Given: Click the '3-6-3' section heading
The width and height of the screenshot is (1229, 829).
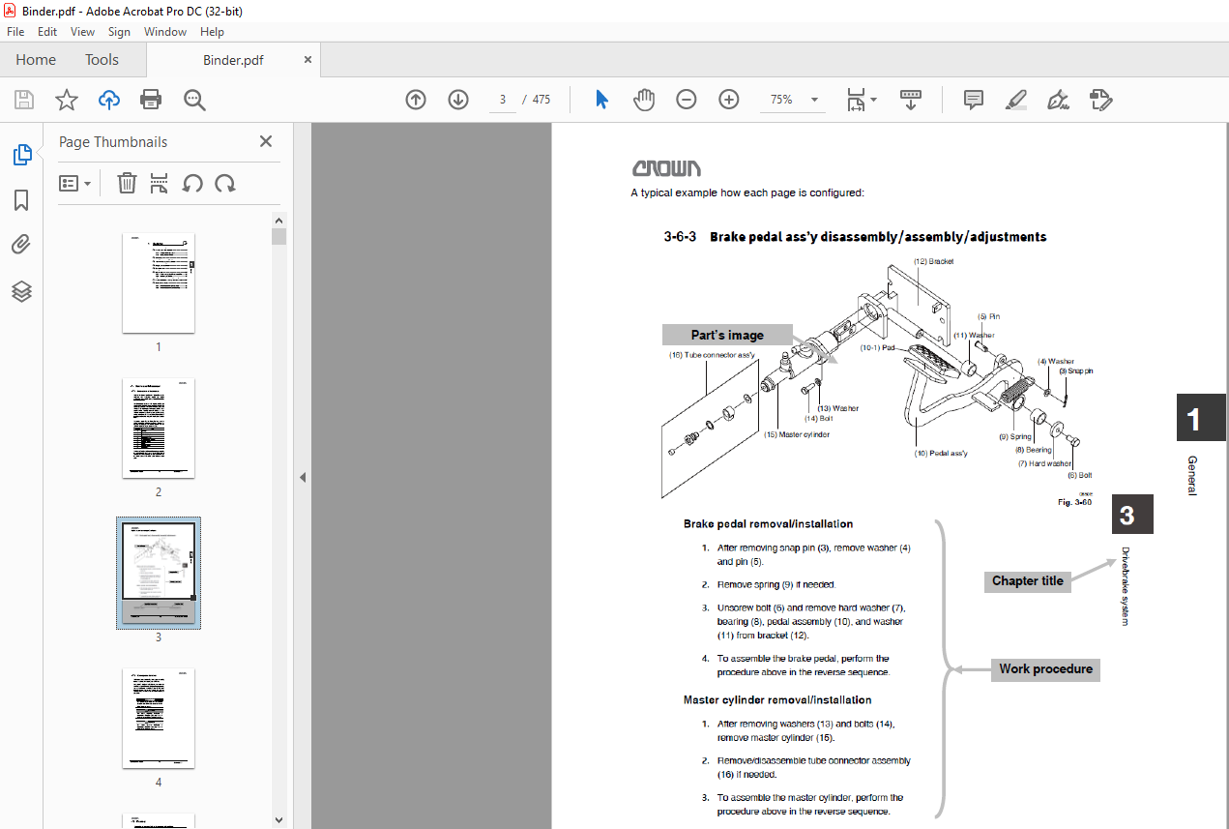Looking at the screenshot, I should point(680,237).
